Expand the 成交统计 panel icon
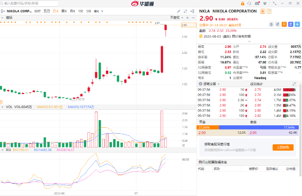Image resolution: width=302 pixels, height=196 pixels. click(x=294, y=84)
